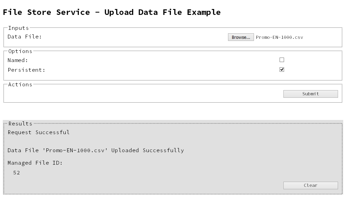Click the Submit button
Viewport: 346px width, 208px height.
pyautogui.click(x=310, y=94)
